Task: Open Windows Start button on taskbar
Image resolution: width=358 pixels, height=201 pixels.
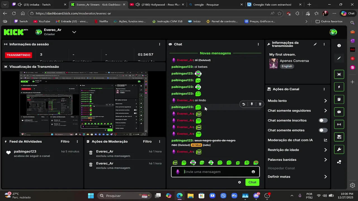Action: (91, 196)
